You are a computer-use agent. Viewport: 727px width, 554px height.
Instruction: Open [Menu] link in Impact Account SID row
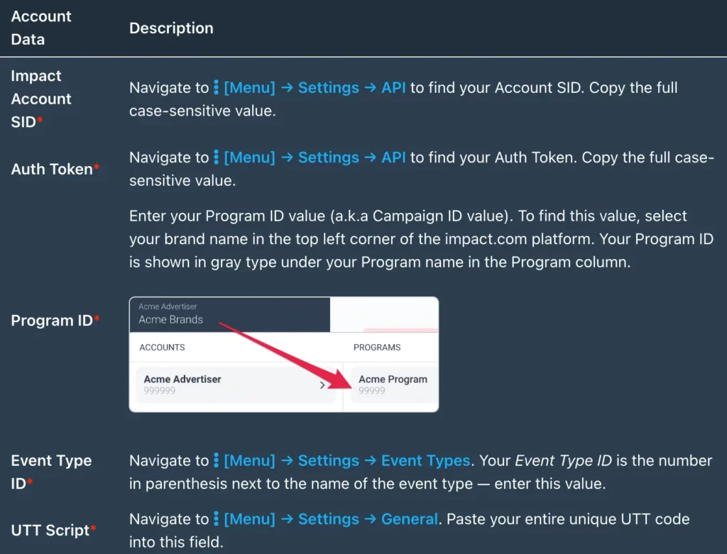click(x=249, y=87)
